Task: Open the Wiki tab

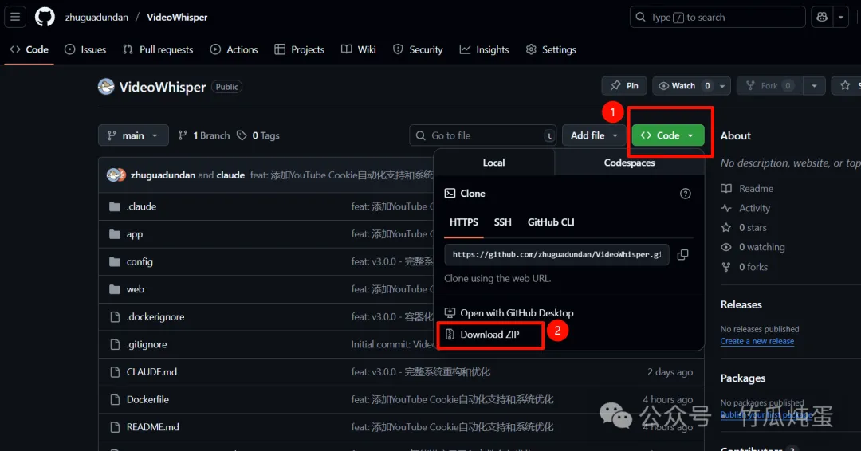Action: coord(359,49)
